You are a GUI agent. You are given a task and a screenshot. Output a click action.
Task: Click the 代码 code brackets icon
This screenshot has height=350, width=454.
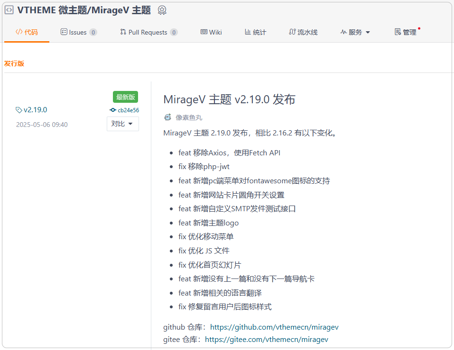pyautogui.click(x=19, y=32)
